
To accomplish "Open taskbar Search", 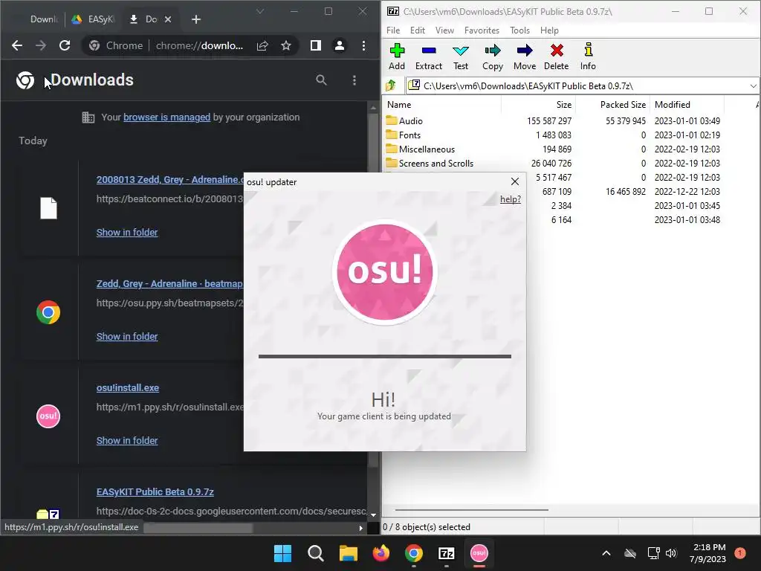I will [315, 553].
